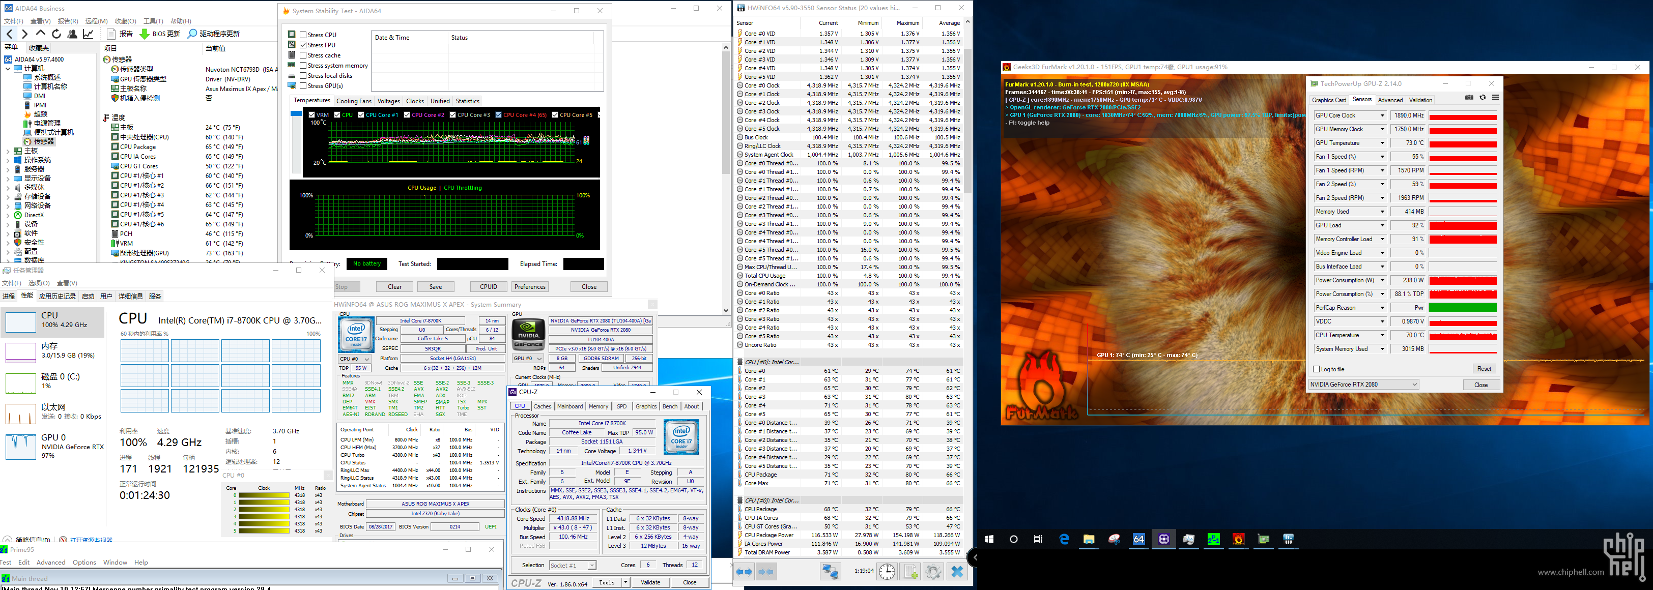Screen dimensions: 1653x590
Task: Click Clear in System Stability Test
Action: [x=394, y=287]
